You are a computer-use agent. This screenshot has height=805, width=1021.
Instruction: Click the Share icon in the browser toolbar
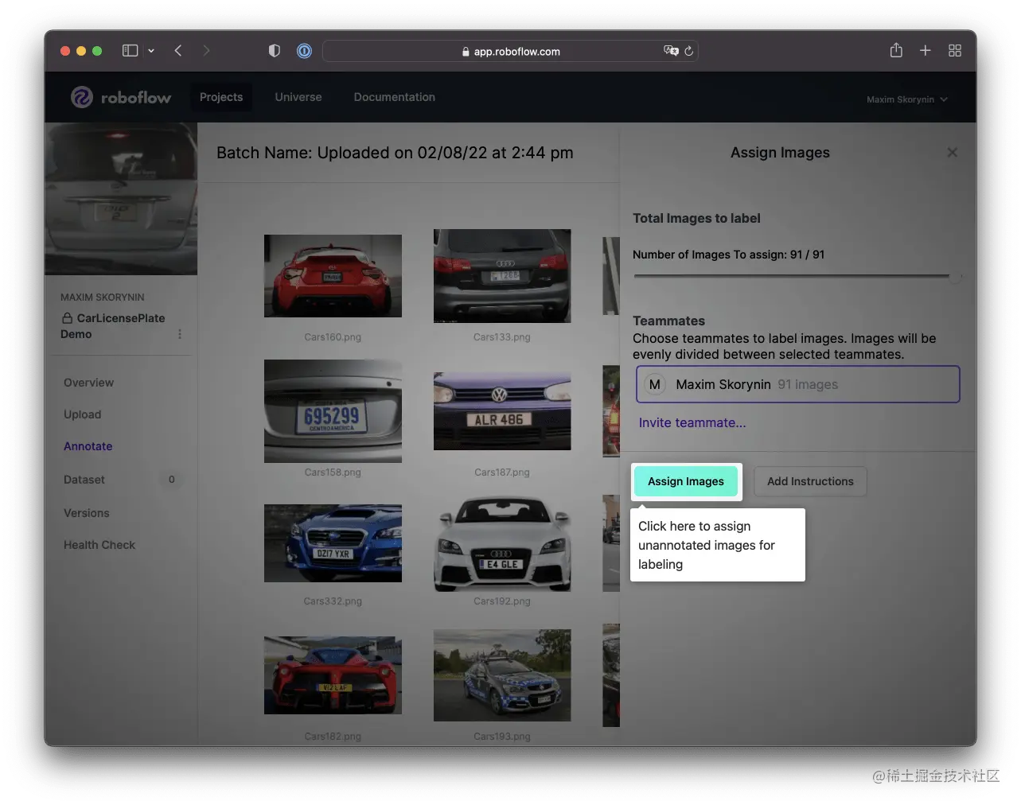895,50
